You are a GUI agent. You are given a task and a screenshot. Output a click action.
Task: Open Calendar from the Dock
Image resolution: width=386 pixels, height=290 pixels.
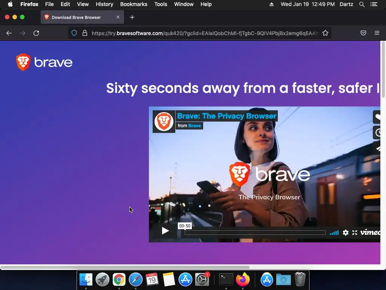point(152,280)
